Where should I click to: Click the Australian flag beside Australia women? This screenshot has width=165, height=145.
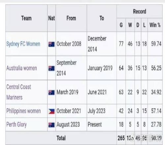[x=51, y=68]
